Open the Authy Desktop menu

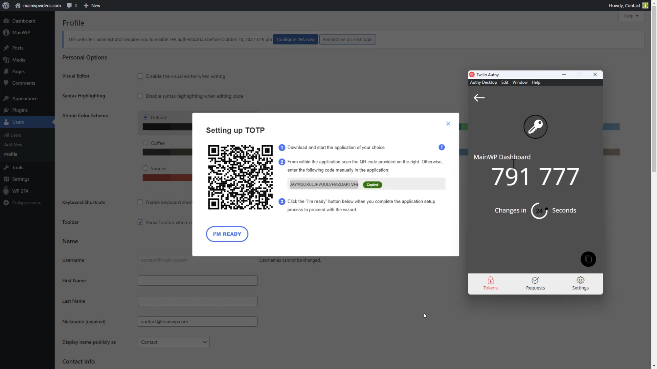[x=483, y=82]
